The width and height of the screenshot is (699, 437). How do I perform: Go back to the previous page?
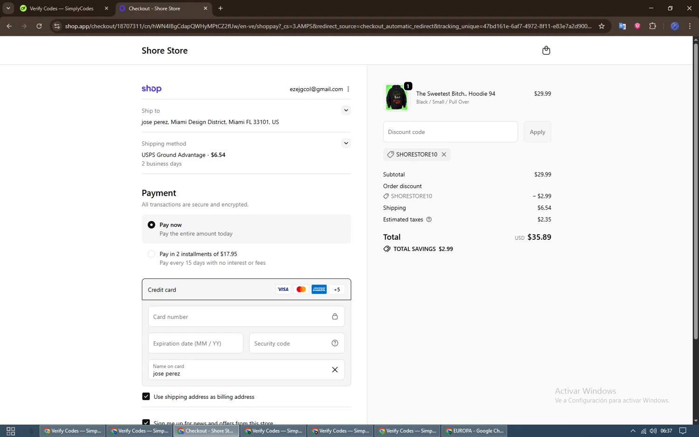pos(9,26)
